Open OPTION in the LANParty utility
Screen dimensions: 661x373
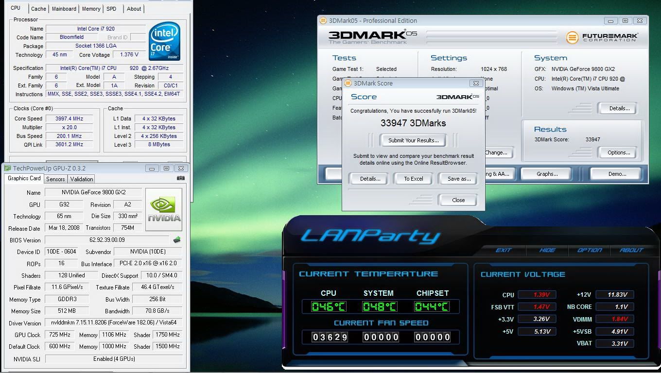(x=590, y=250)
